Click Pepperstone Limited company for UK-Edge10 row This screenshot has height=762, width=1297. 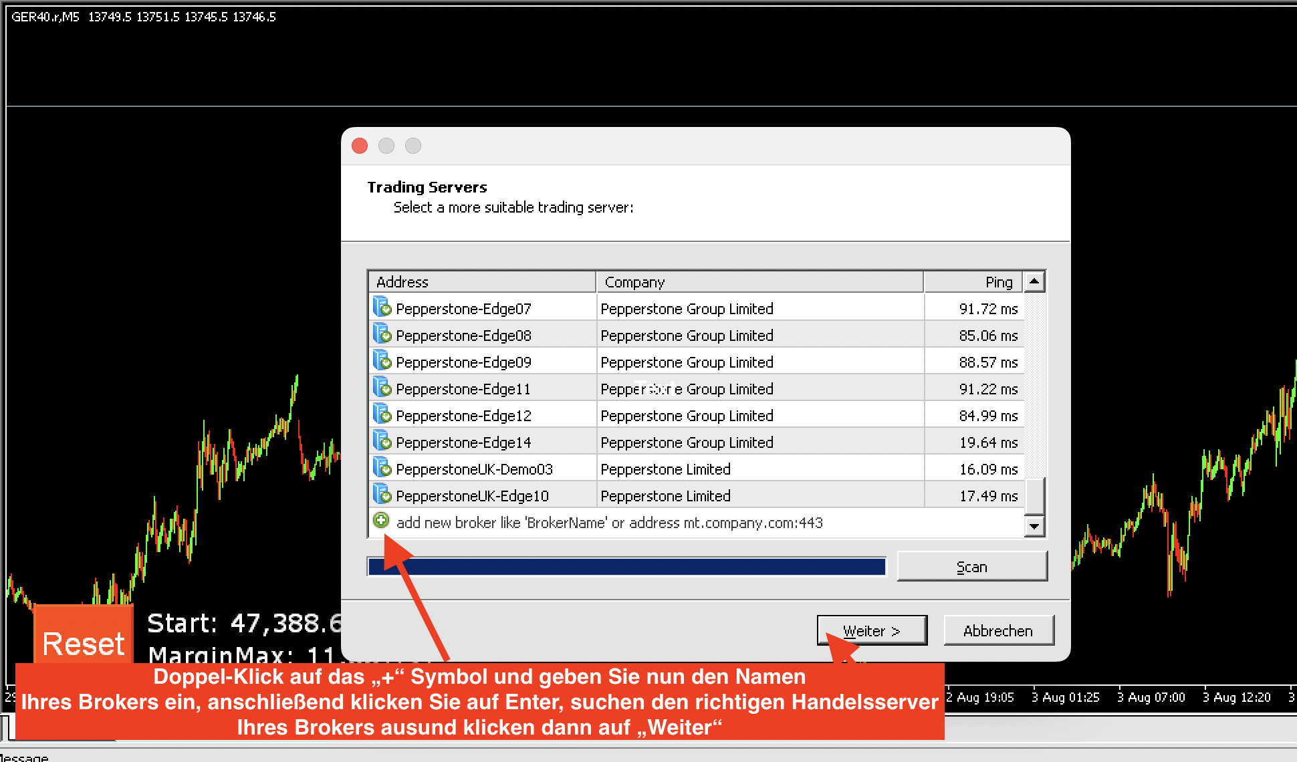click(665, 496)
